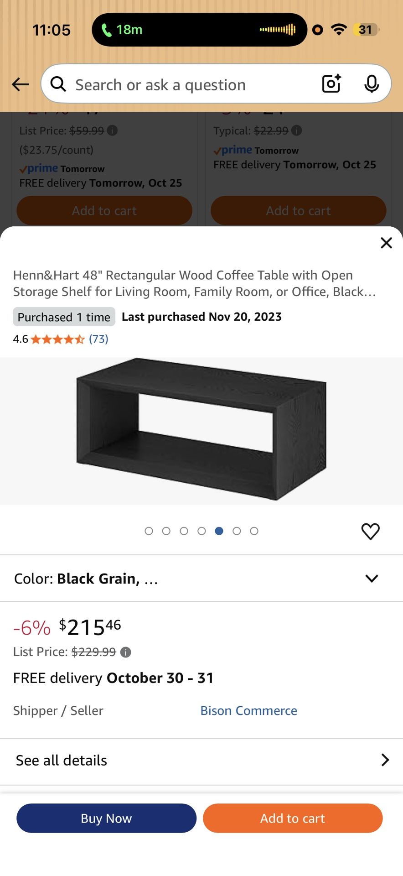403x876 pixels.
Task: Tap the back arrow icon
Action: click(x=21, y=84)
